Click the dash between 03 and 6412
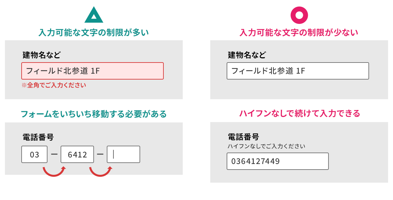The width and height of the screenshot is (393, 200). pos(54,154)
